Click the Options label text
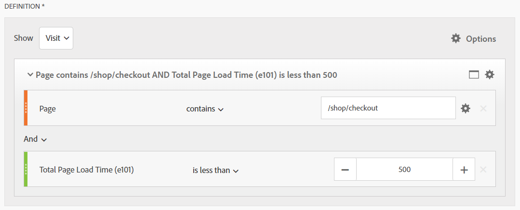 pyautogui.click(x=480, y=39)
